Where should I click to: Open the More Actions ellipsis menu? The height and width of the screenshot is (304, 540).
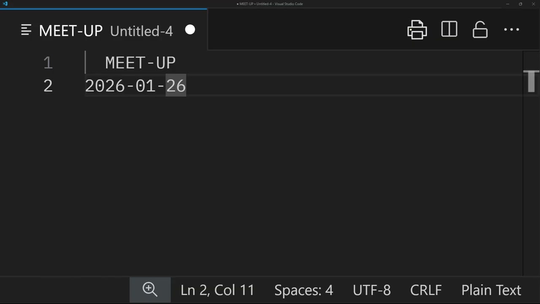[x=511, y=30]
